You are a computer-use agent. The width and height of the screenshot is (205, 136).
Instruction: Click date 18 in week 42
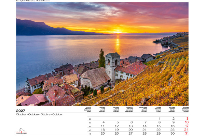[103, 130]
